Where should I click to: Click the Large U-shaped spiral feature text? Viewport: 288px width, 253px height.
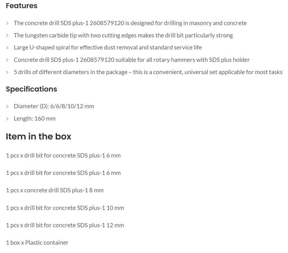tap(108, 48)
